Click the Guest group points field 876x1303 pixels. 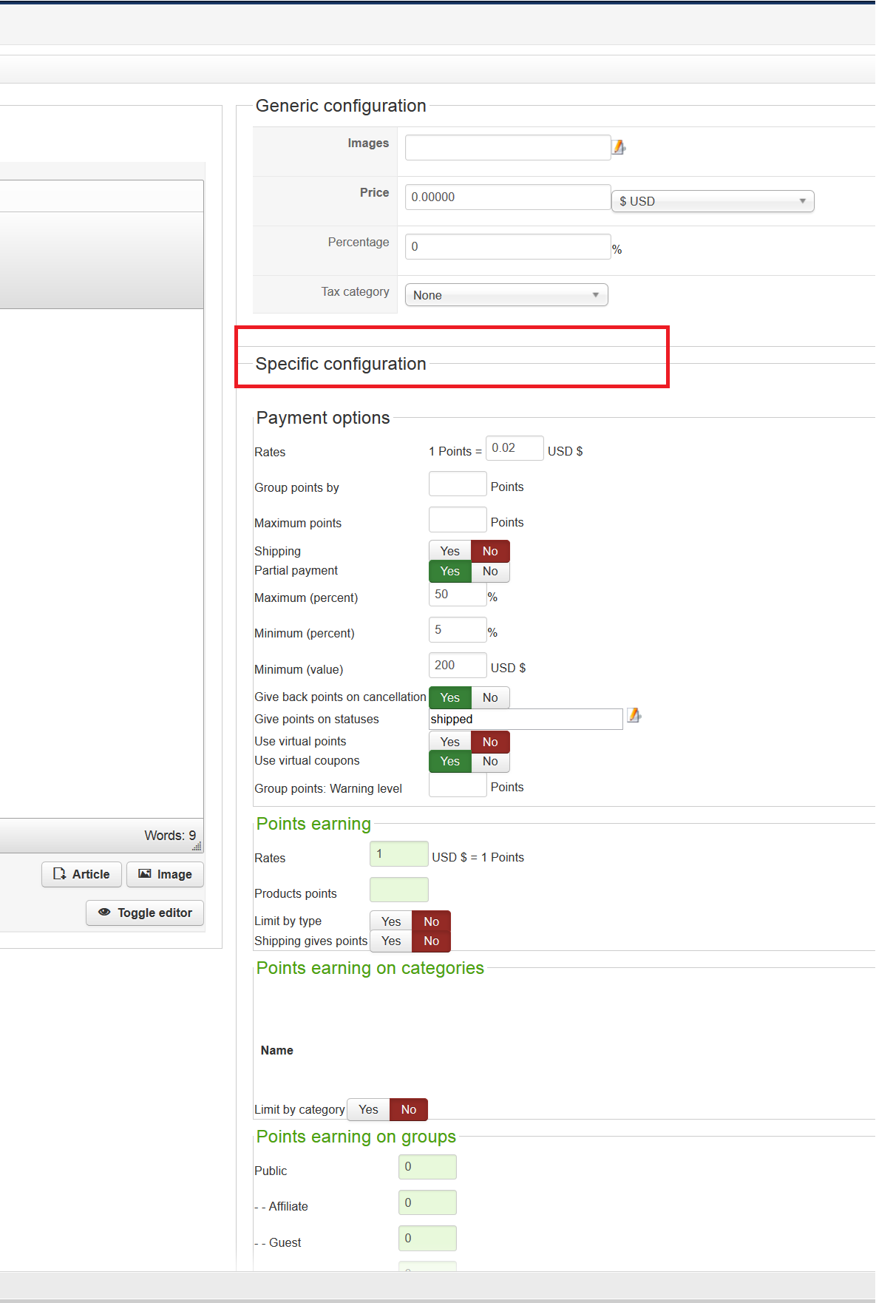click(x=427, y=1238)
